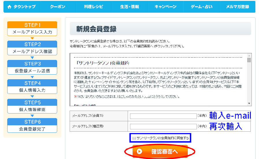Click the scrollbar thumb in the 会員規約 box
This screenshot has width=260, height=159.
click(x=249, y=60)
